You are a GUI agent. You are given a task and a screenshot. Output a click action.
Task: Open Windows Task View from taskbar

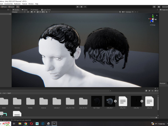click(x=14, y=124)
